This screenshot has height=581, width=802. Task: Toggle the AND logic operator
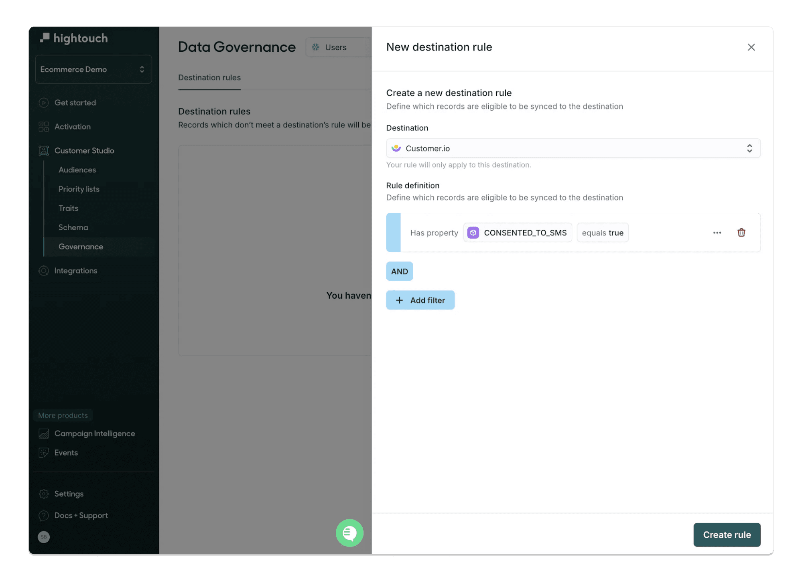point(399,271)
